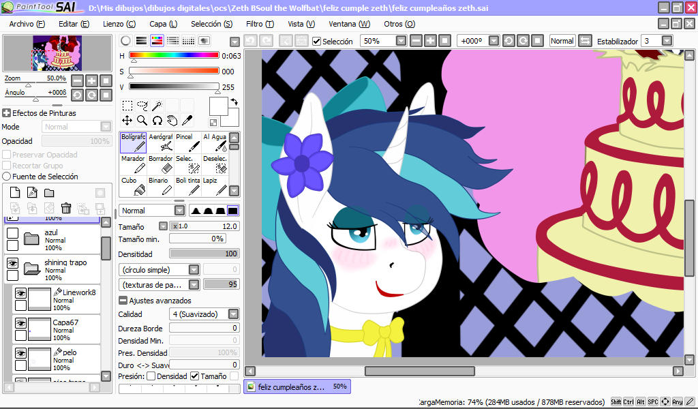Select the Cubo bucket fill tool
The image size is (698, 409).
point(133,186)
